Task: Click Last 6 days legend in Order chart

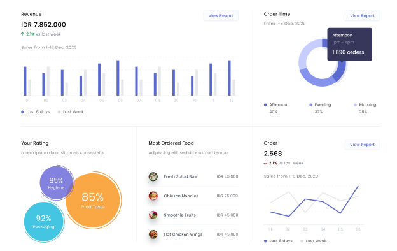Action: click(278, 241)
